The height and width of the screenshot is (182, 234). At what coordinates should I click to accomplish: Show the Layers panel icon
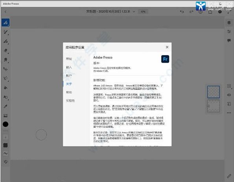(229, 22)
